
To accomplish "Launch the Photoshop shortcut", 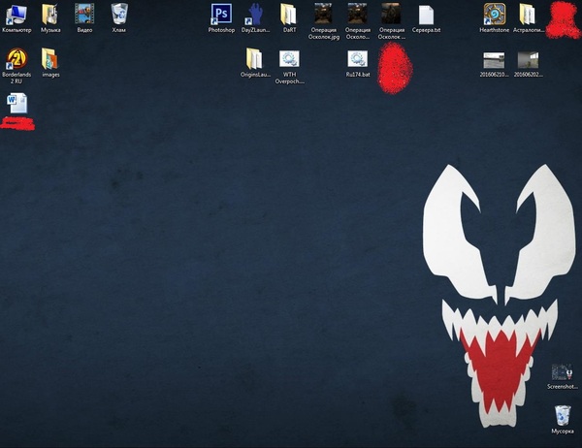I will (x=221, y=14).
